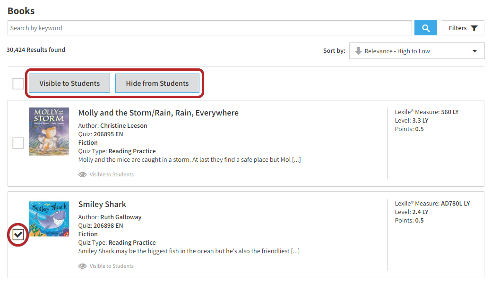
Task: Select quiz number 206895 EN
Action: pyautogui.click(x=108, y=134)
